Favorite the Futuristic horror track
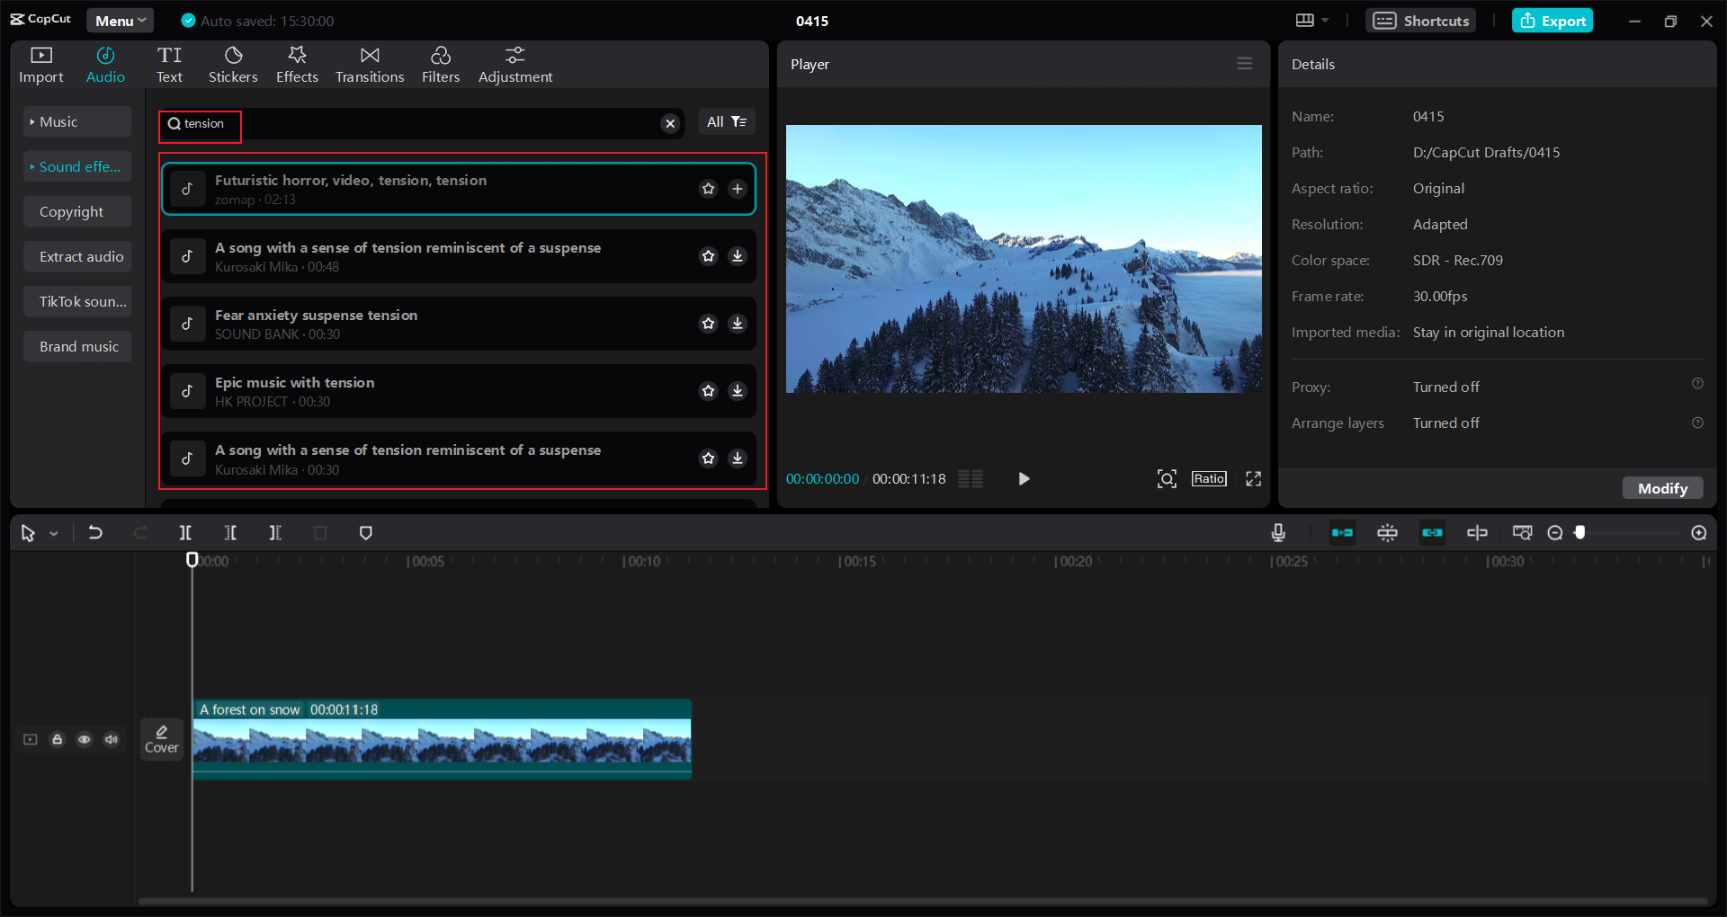 pos(709,189)
